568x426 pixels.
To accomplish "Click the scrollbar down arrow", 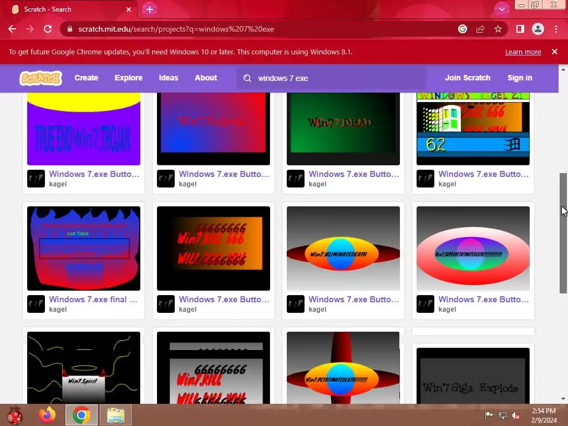I will (x=563, y=399).
